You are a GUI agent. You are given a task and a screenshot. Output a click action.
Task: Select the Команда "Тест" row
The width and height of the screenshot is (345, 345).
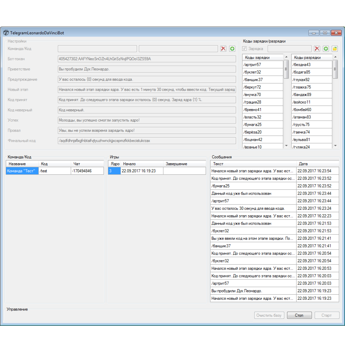point(22,171)
